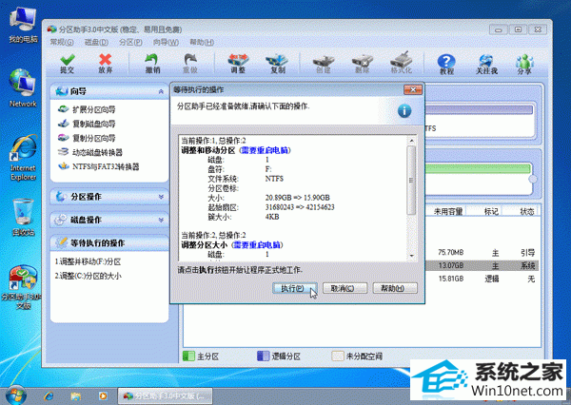
Task: Click the blue info icon in dialog
Action: click(404, 111)
